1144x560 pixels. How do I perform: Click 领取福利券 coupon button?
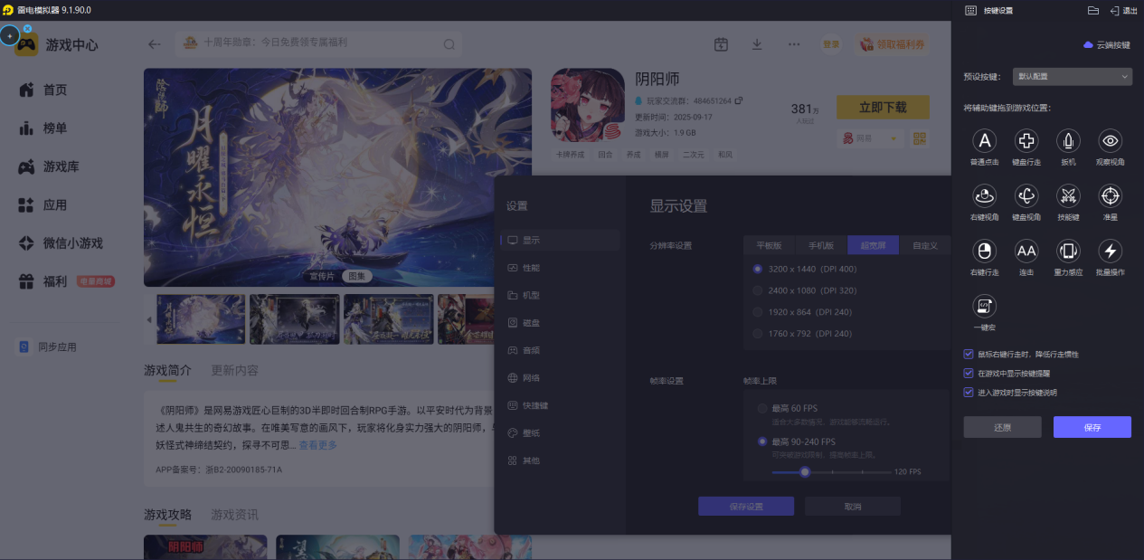893,44
